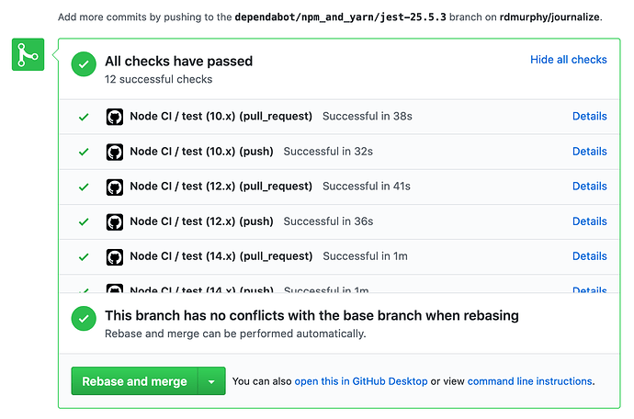
Task: View Details for test (12.x) (pull_request)
Action: coord(589,187)
